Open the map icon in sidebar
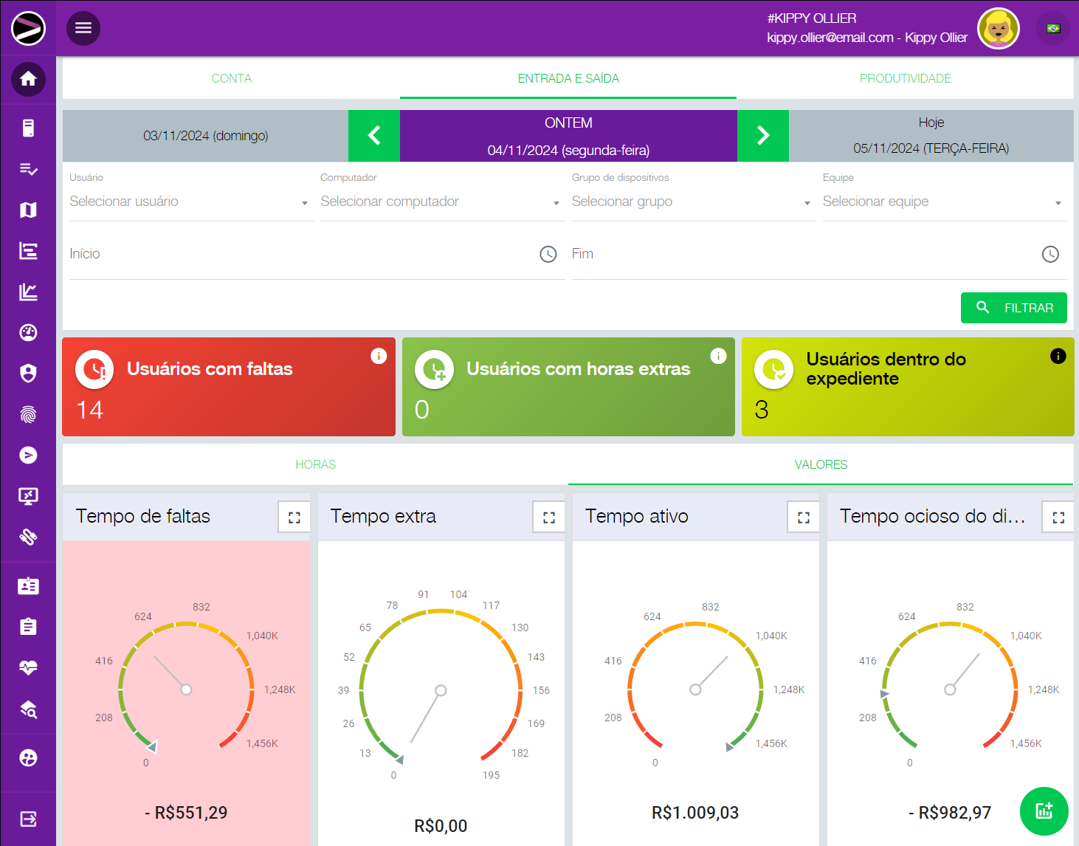 coord(28,210)
